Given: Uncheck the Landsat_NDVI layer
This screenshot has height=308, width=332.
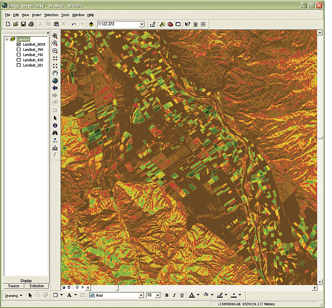Looking at the screenshot, I should click(18, 44).
